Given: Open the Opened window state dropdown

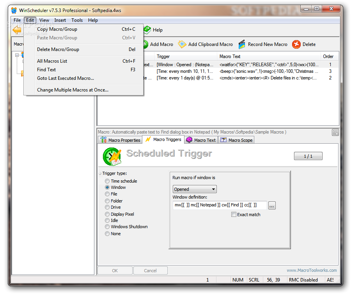Looking at the screenshot, I should pyautogui.click(x=195, y=189).
